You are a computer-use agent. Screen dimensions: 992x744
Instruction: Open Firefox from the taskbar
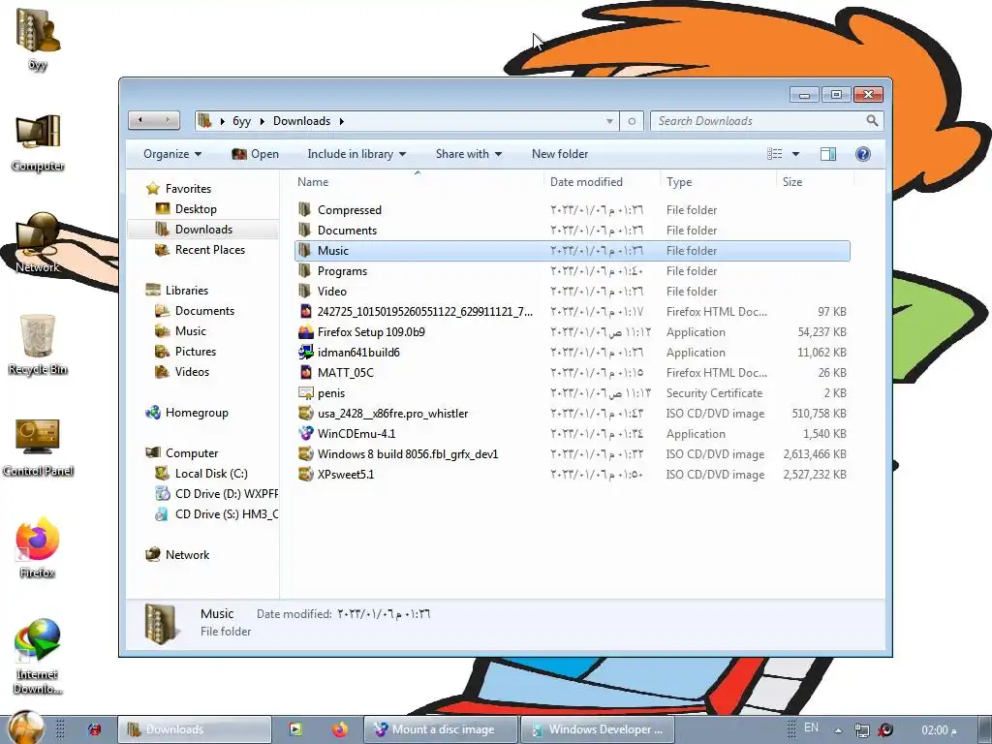click(340, 729)
